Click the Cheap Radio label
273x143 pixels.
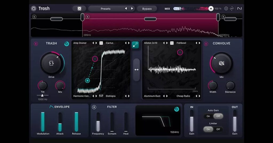pyautogui.click(x=183, y=96)
